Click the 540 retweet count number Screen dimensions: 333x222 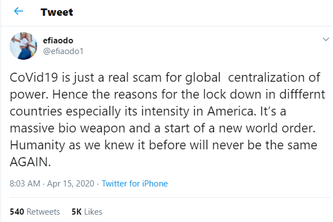pyautogui.click(x=17, y=212)
